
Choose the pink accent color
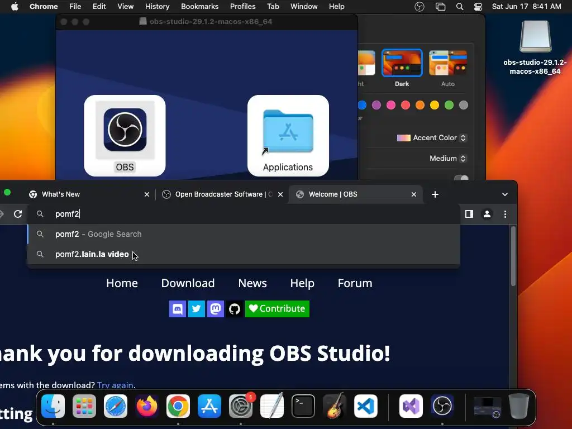tap(391, 106)
